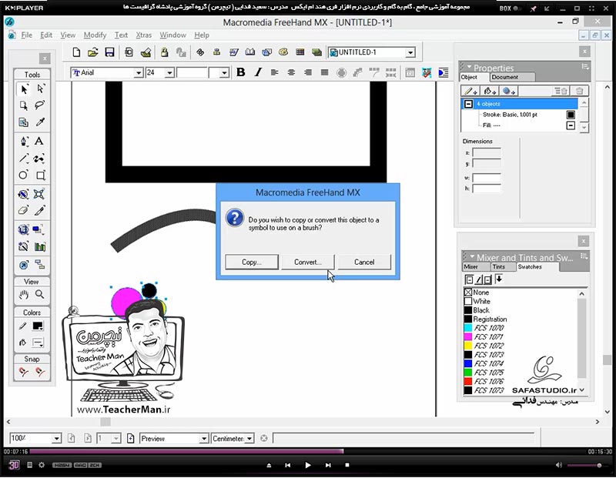This screenshot has height=478, width=616.
Task: Open KMPlayer settings gear
Action: pyautogui.click(x=42, y=465)
